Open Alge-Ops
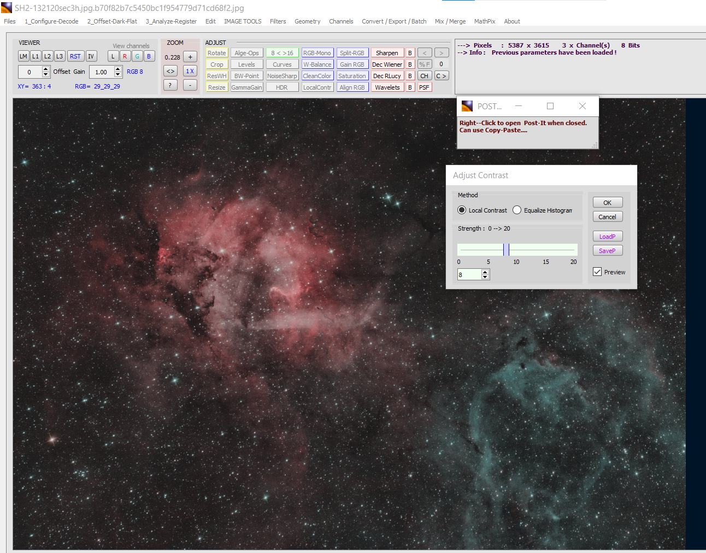706x553 pixels. click(247, 53)
